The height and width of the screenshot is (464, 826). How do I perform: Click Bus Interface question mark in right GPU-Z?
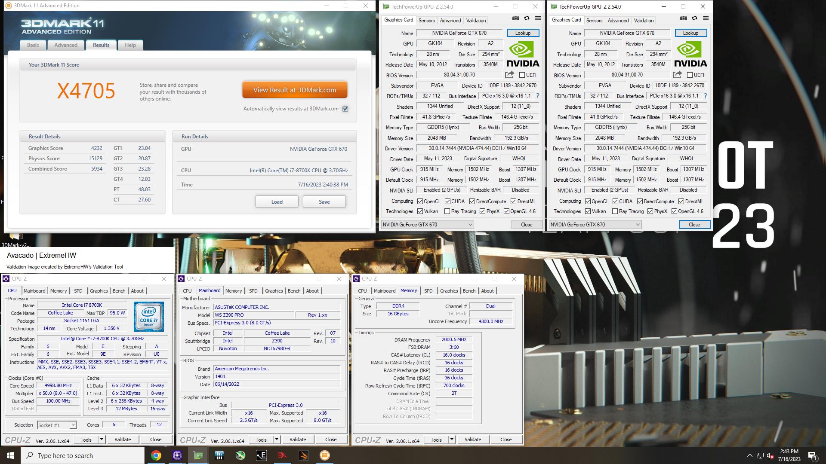point(706,96)
